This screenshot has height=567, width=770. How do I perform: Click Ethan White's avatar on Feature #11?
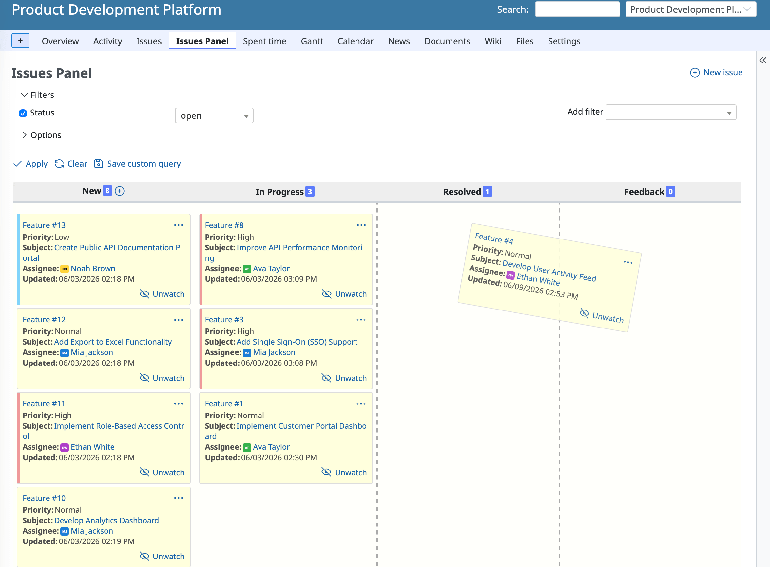point(64,447)
